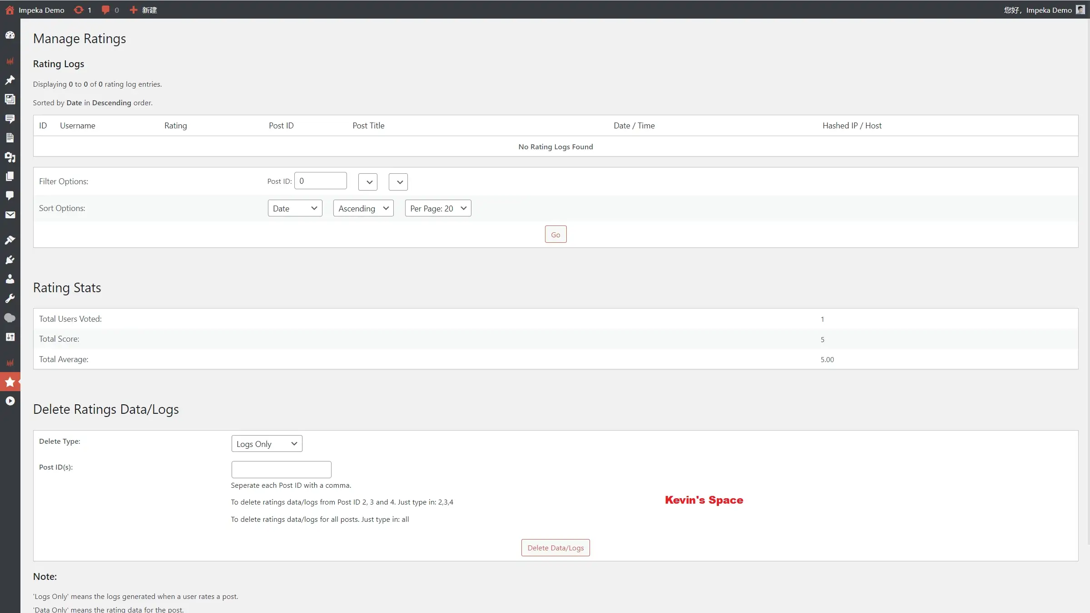Expand the Logs Only delete type dropdown

(267, 444)
